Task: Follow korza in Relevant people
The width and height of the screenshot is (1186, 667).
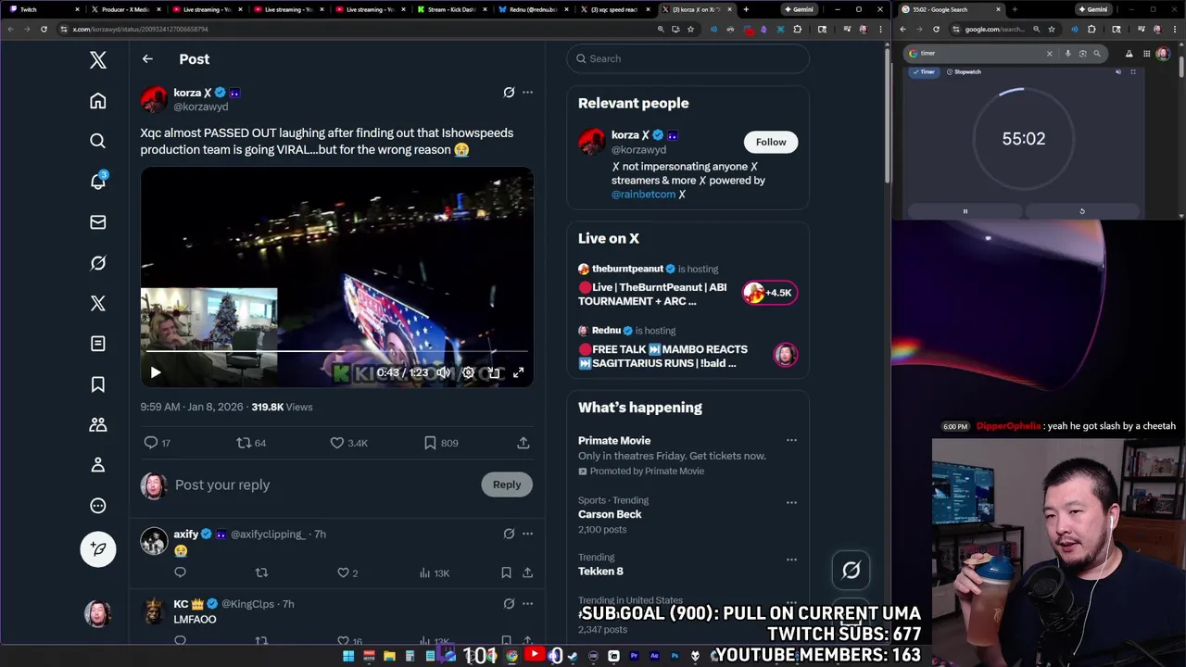Action: (x=770, y=142)
